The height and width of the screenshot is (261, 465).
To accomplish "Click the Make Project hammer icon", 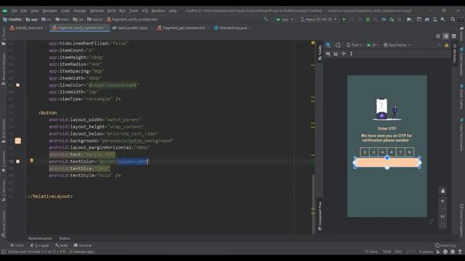I will coord(265,20).
